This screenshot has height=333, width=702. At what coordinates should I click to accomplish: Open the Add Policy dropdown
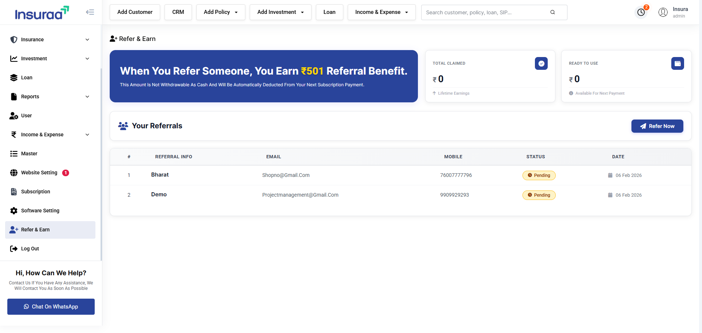(x=221, y=12)
